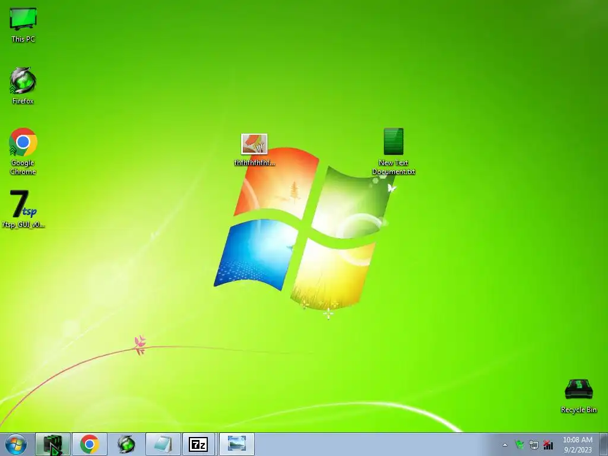Select the Firefox desktop shortcut
The image size is (608, 456).
tap(23, 81)
